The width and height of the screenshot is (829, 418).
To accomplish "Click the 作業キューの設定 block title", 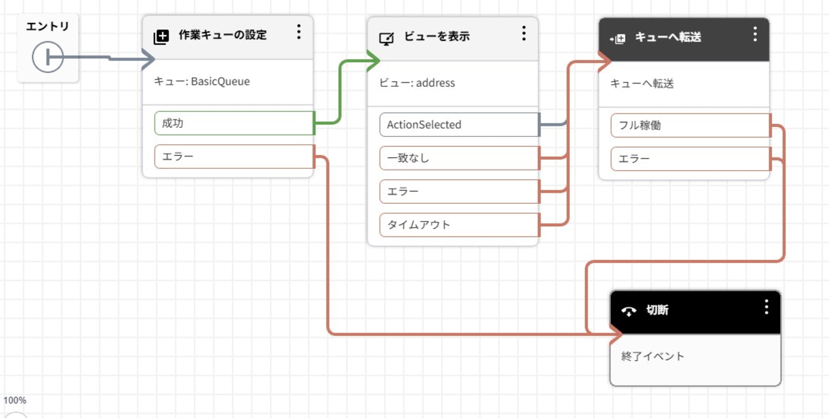I will (x=223, y=35).
